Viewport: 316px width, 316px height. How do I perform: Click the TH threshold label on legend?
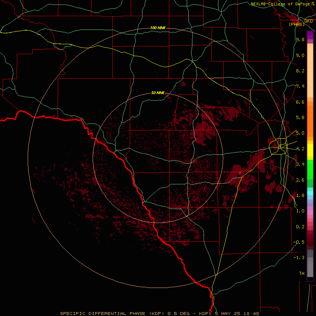(x=302, y=274)
